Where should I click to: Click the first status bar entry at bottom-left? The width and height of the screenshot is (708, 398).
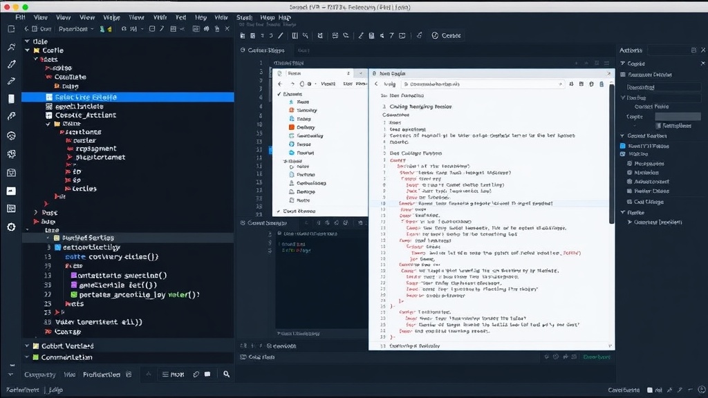click(23, 390)
